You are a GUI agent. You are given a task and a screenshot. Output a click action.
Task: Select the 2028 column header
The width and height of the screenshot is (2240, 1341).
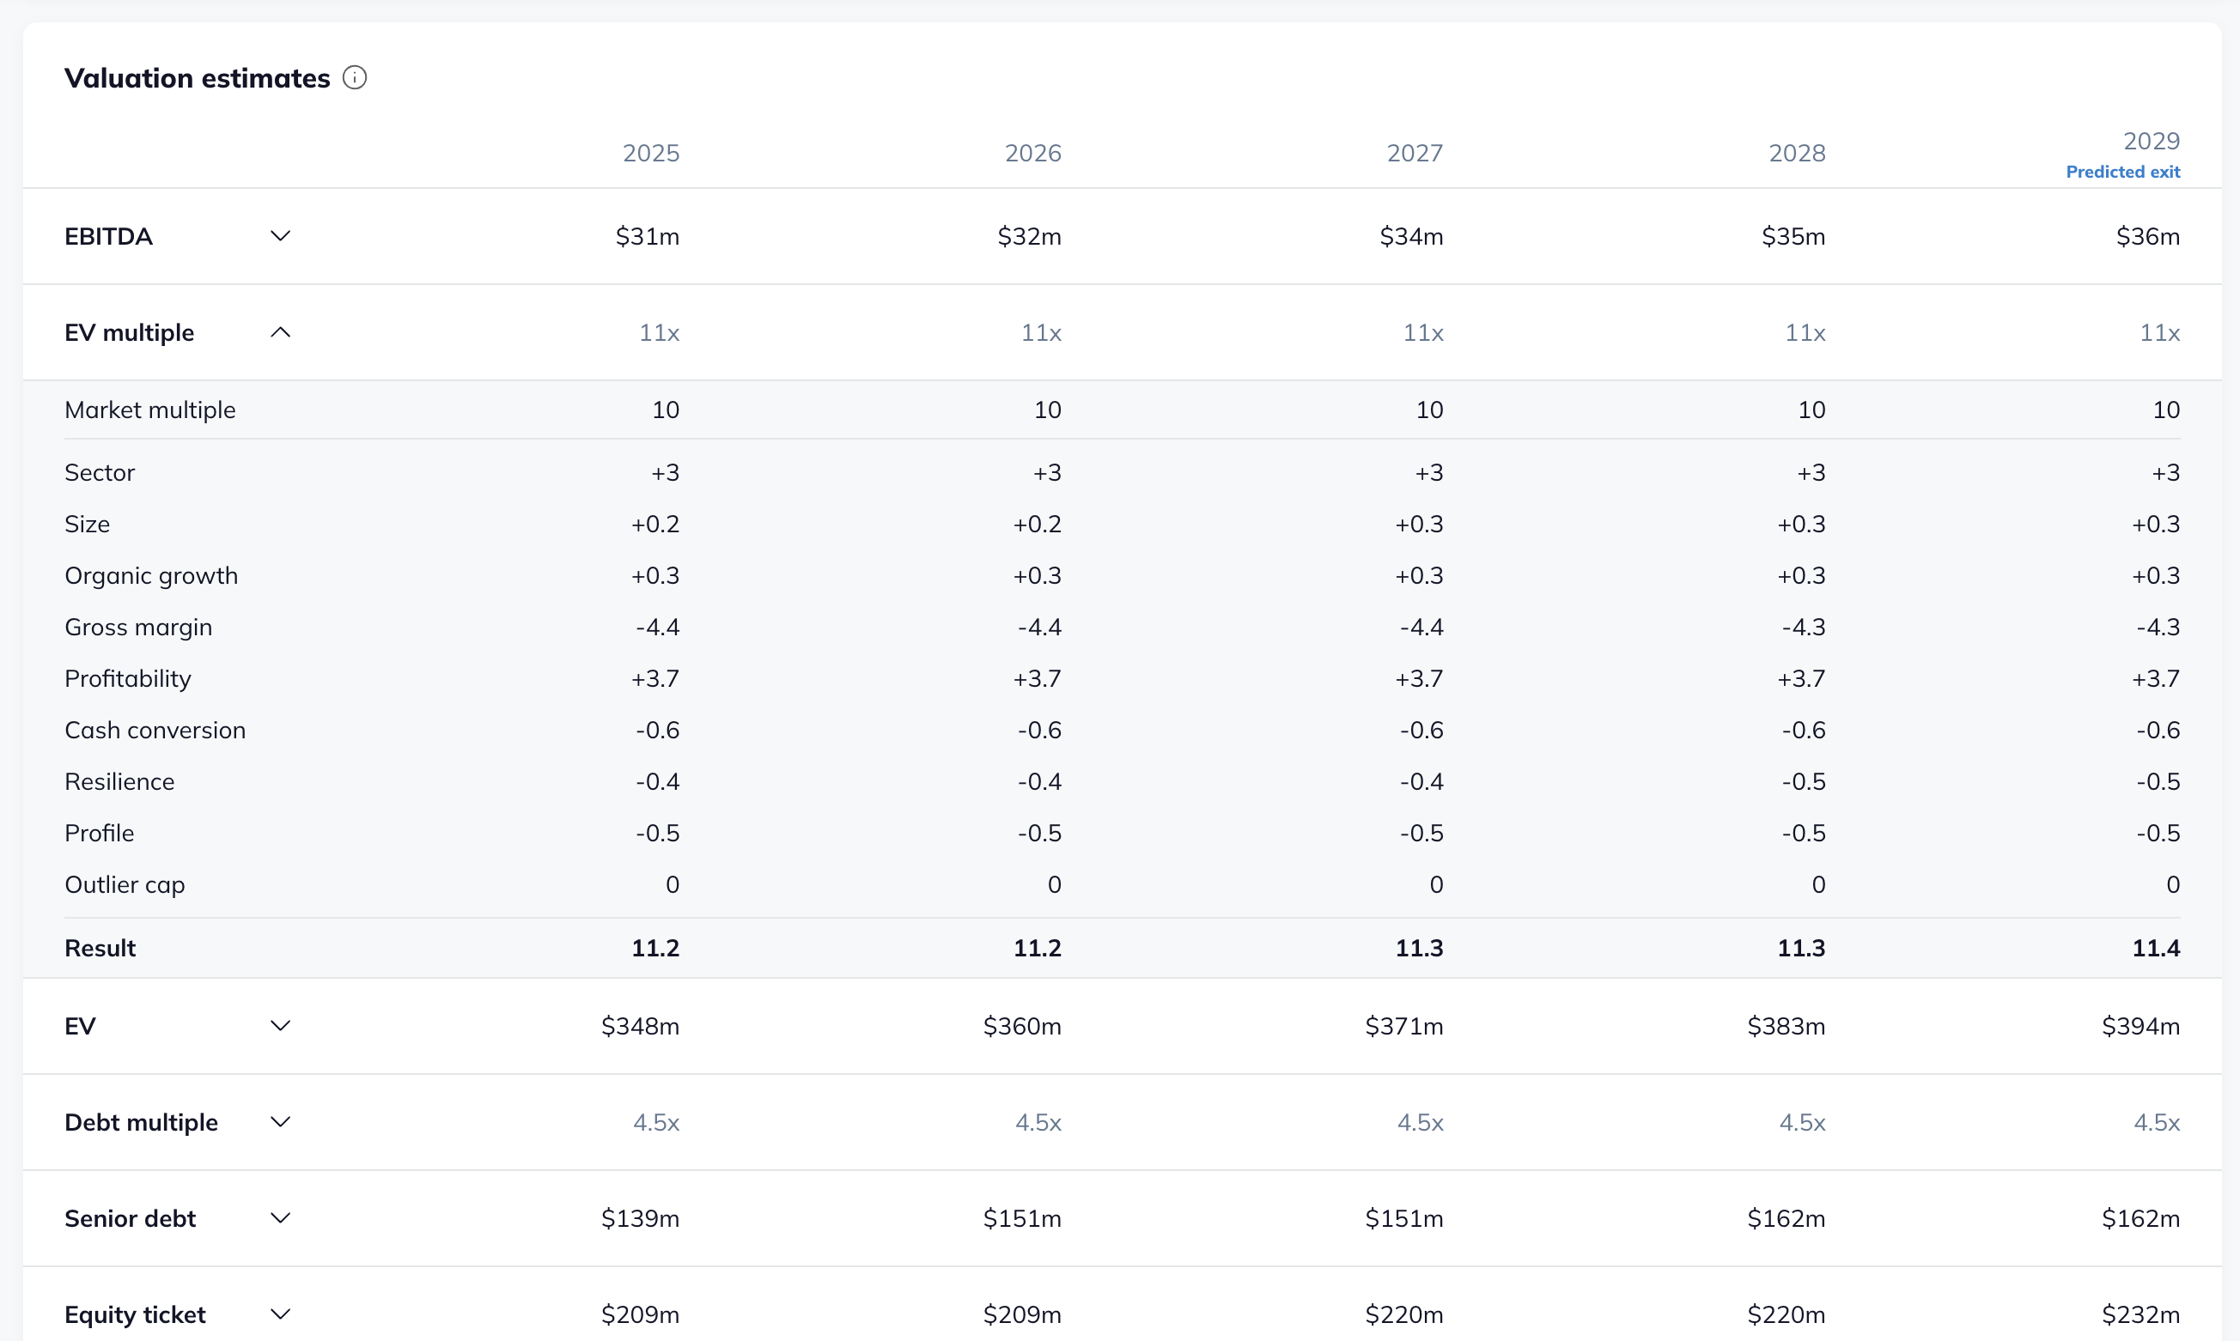point(1796,153)
